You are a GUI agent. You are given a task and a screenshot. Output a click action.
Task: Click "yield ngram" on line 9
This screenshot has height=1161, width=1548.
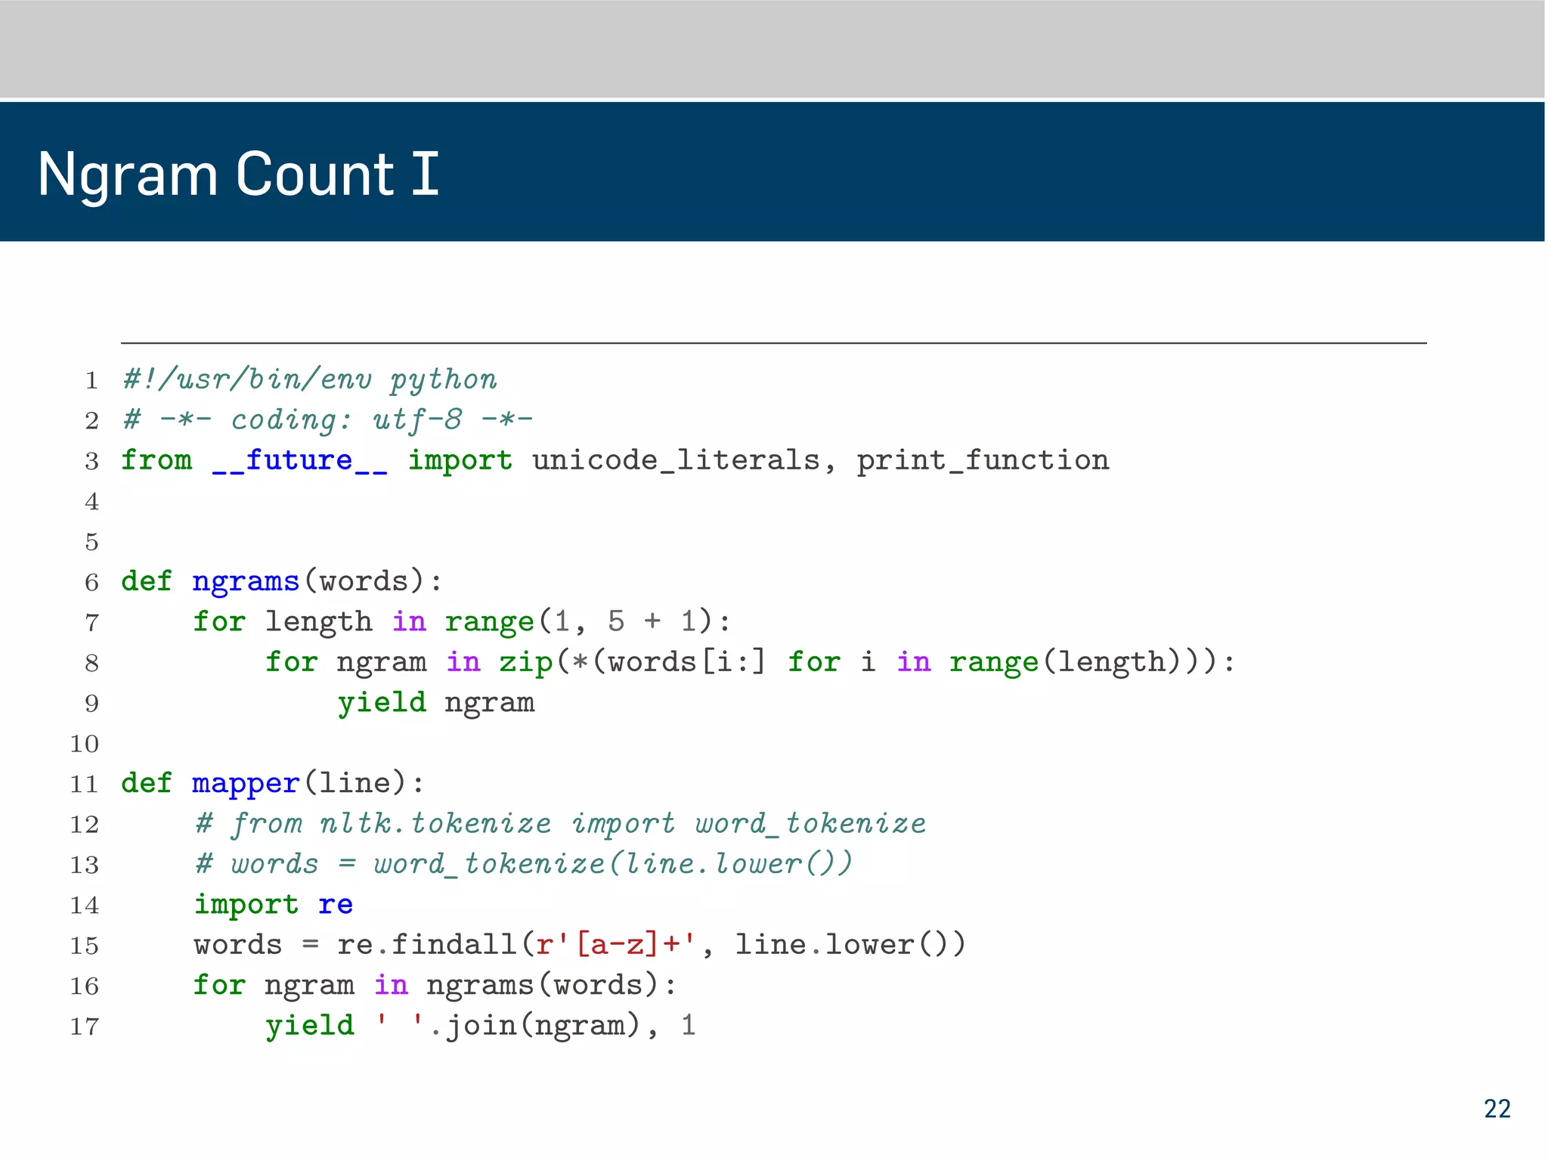(x=436, y=703)
